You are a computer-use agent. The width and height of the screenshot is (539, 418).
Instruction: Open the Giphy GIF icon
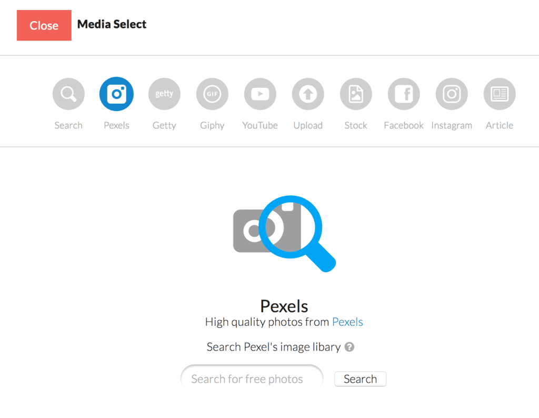pyautogui.click(x=212, y=94)
